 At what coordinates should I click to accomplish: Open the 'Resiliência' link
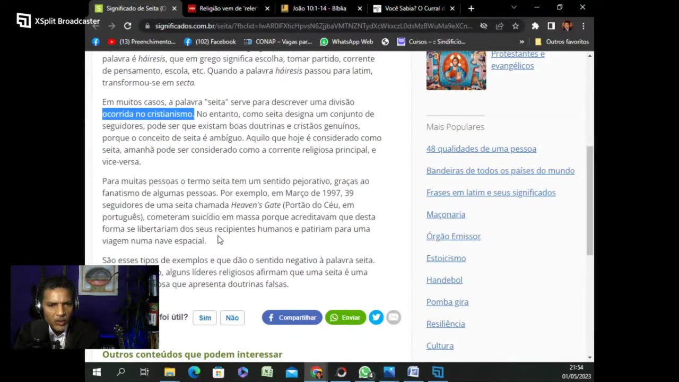[446, 324]
